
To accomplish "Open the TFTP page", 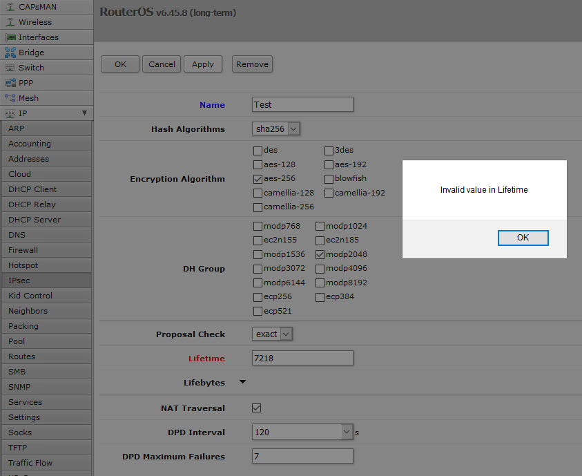I will (46, 448).
